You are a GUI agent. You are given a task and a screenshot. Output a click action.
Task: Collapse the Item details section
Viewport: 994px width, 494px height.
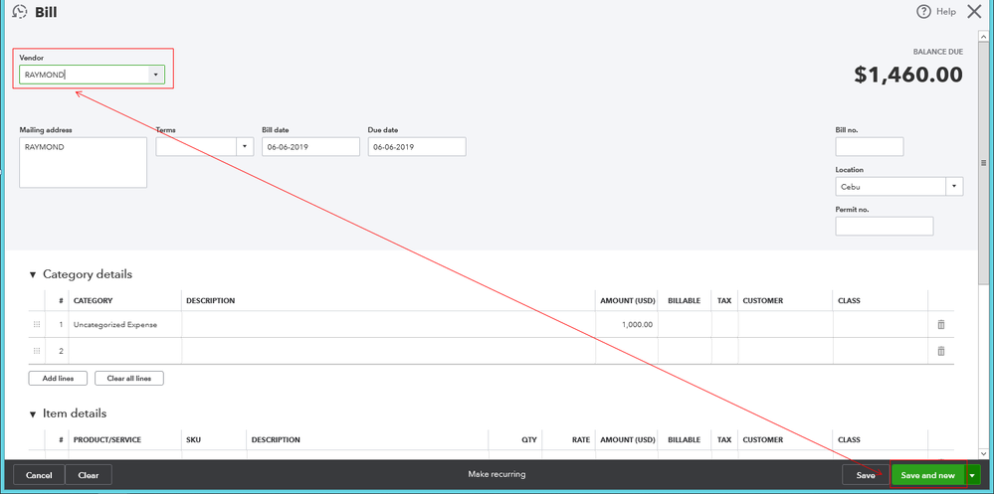33,414
